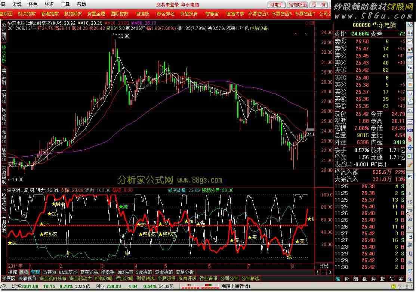Open 公司公告 link

[229, 279]
